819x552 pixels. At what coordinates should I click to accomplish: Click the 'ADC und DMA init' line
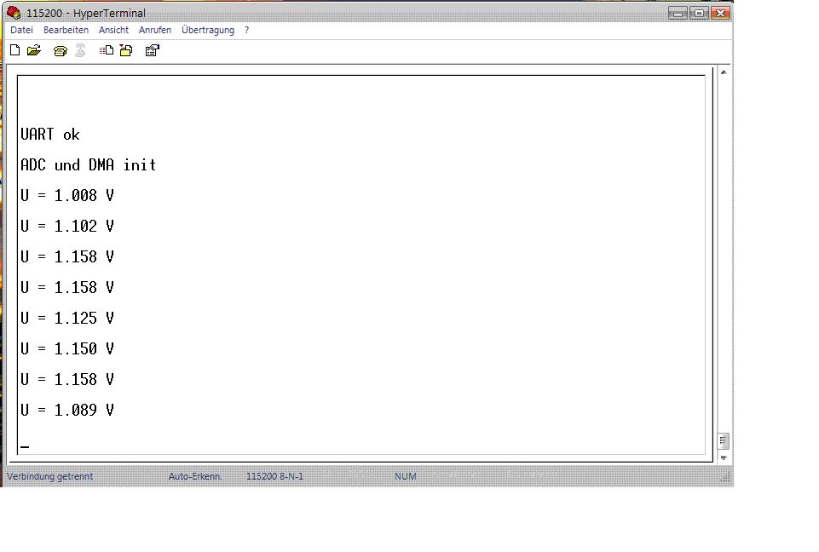pos(89,165)
